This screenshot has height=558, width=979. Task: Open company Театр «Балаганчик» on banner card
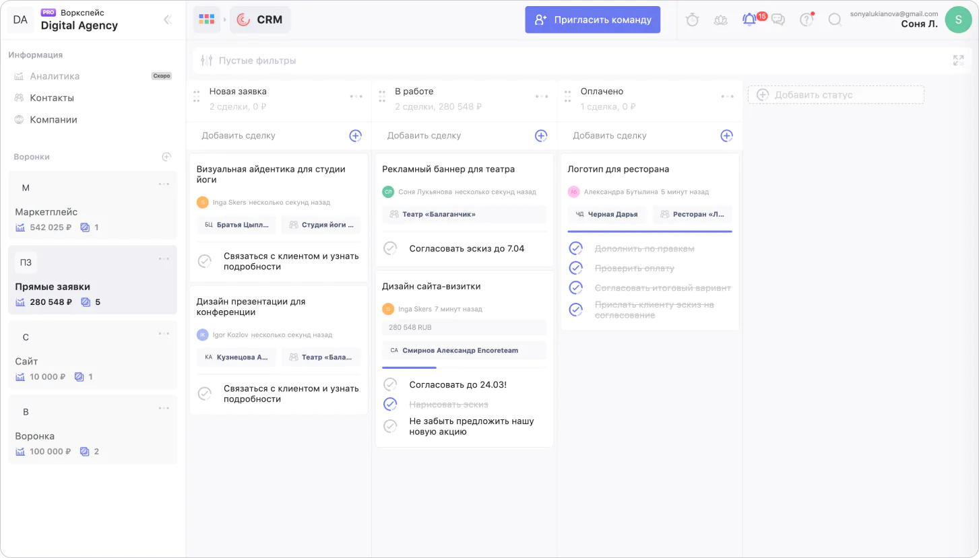pyautogui.click(x=464, y=214)
